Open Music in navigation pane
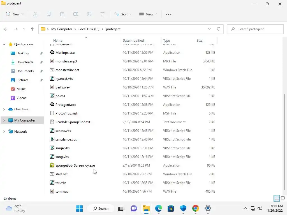This screenshot has width=287, height=215. click(x=21, y=89)
